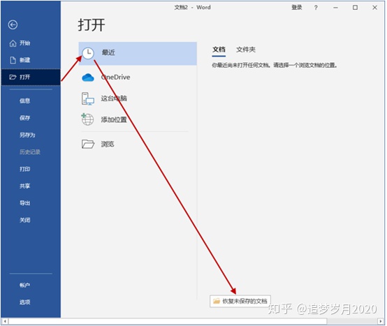The height and width of the screenshot is (326, 387).
Task: Open the 信息 page
Action: (31, 101)
